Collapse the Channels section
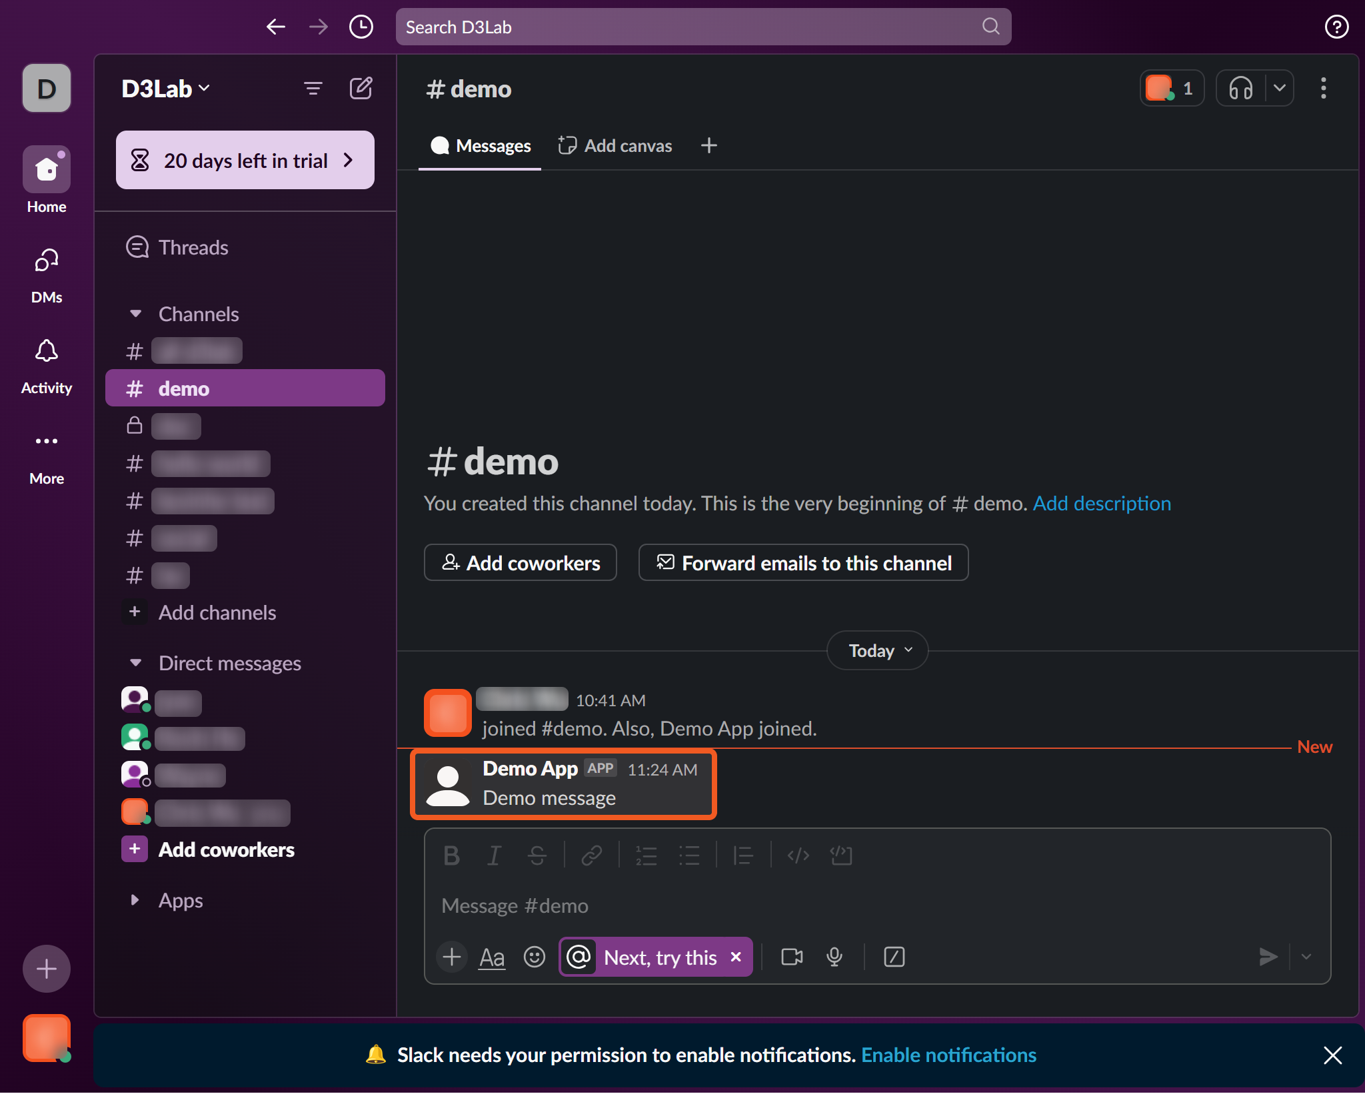 click(135, 314)
